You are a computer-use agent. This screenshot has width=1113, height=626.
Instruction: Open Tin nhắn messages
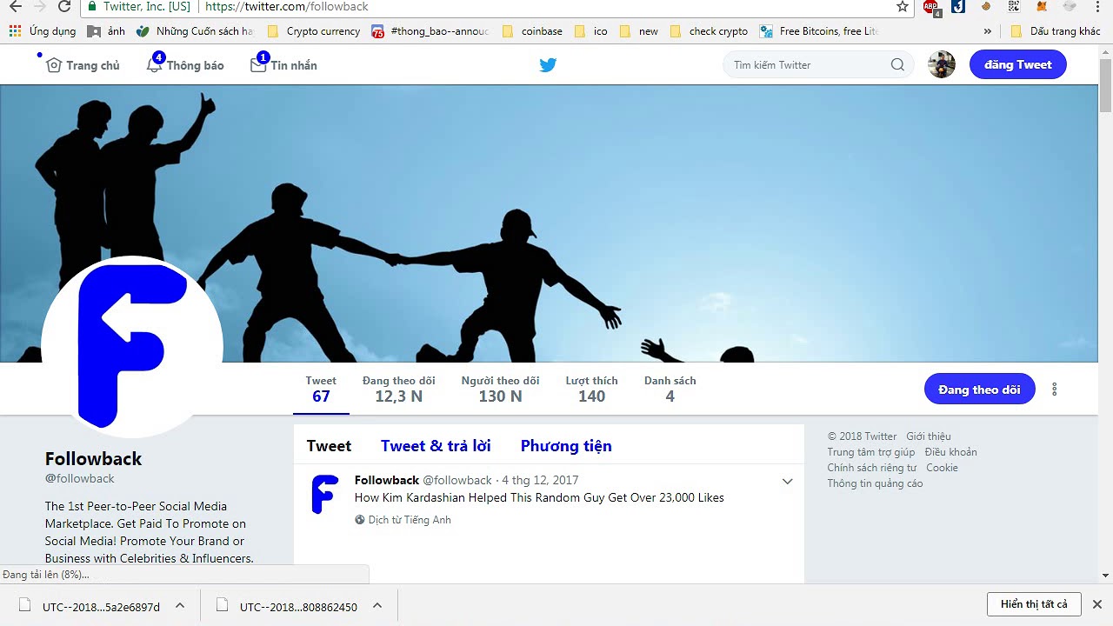tap(283, 65)
